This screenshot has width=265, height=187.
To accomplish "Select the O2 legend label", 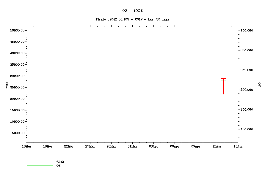I will click(x=59, y=165).
